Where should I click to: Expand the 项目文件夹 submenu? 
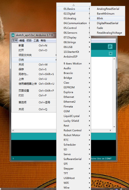click(x=34, y=55)
